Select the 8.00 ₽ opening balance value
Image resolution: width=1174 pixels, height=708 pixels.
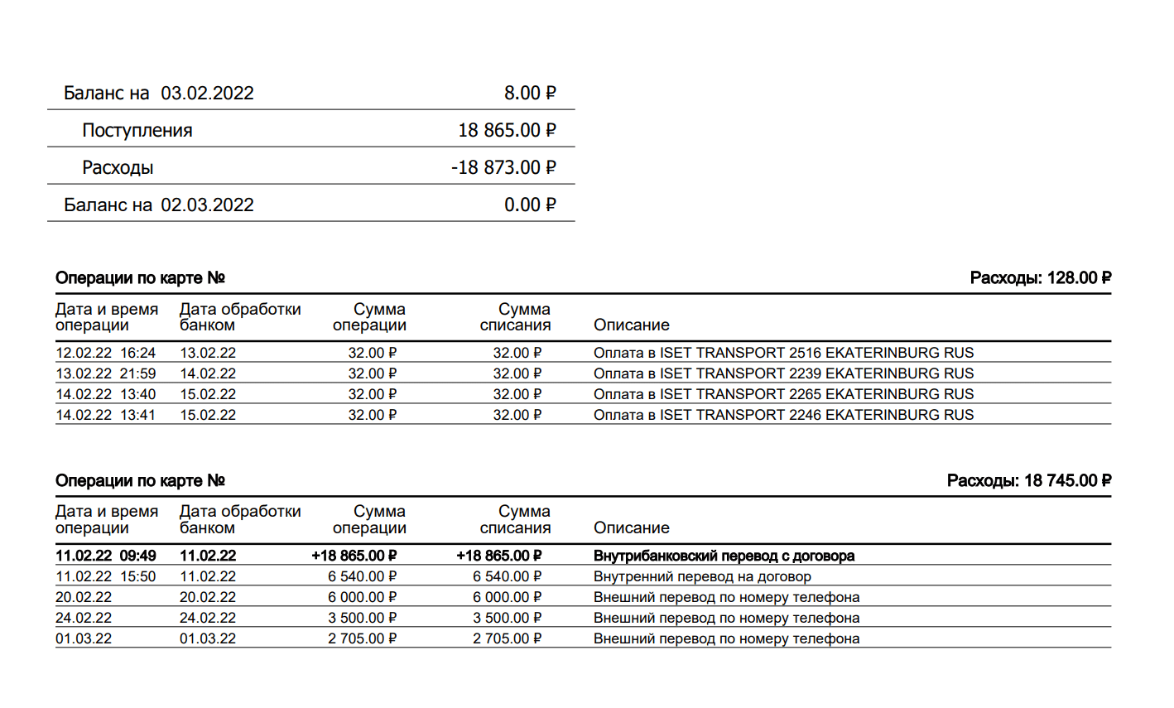[x=530, y=93]
